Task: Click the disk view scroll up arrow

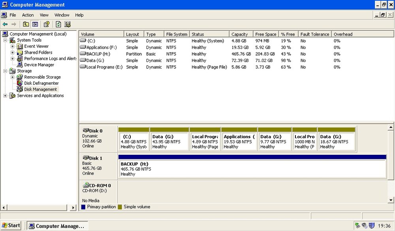Action: click(391, 128)
